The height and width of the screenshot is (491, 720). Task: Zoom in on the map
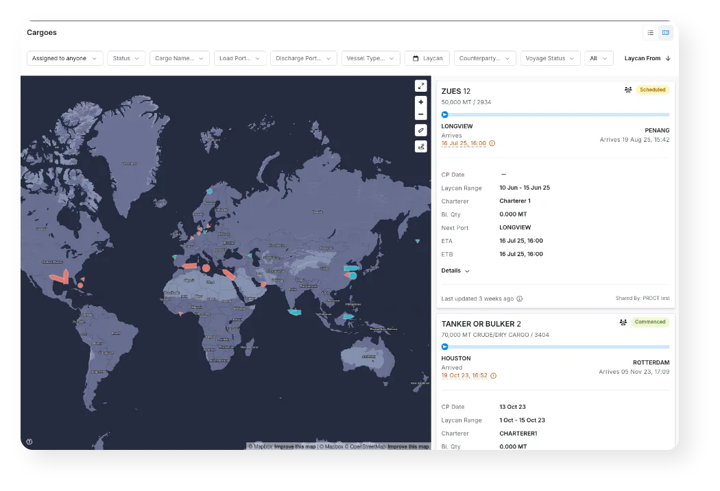420,102
